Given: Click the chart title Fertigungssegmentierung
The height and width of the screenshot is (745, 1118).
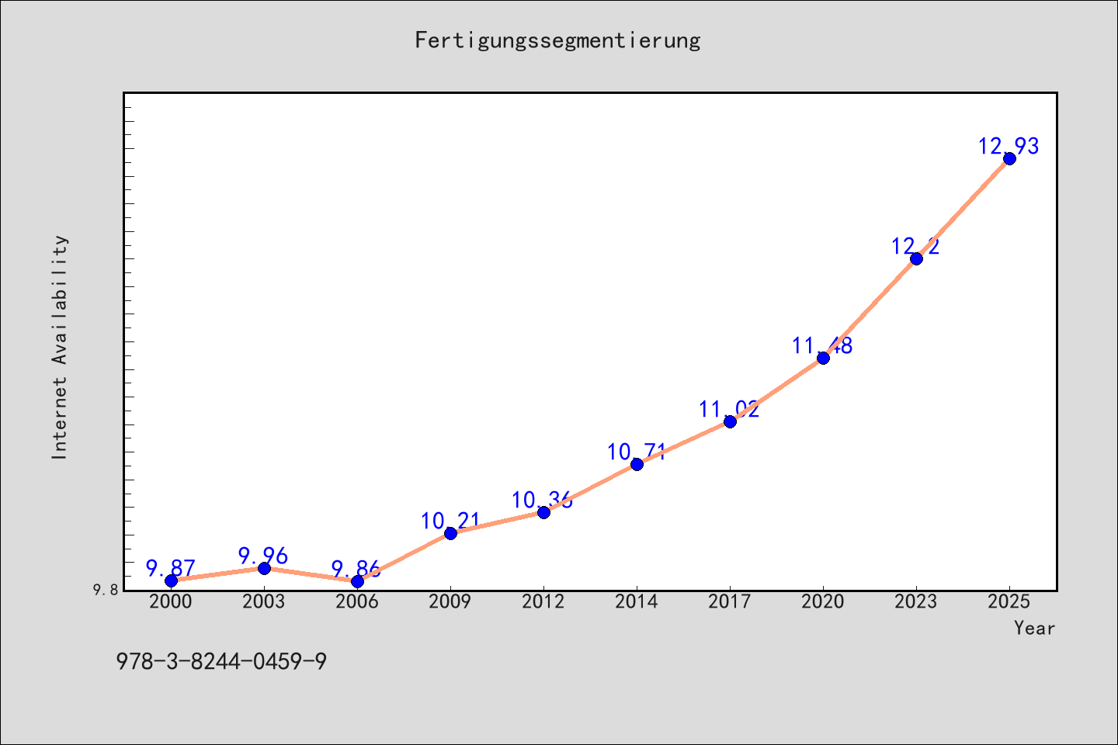Looking at the screenshot, I should click(557, 40).
